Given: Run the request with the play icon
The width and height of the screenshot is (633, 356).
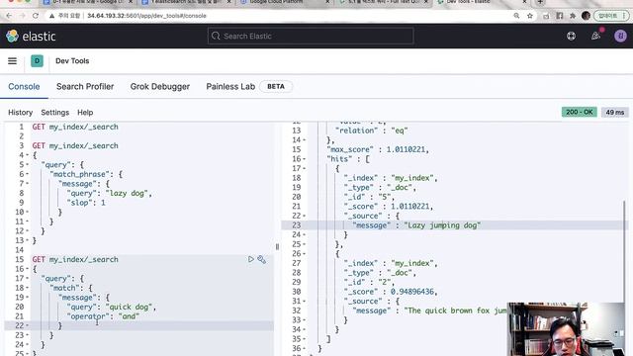Looking at the screenshot, I should coord(250,259).
